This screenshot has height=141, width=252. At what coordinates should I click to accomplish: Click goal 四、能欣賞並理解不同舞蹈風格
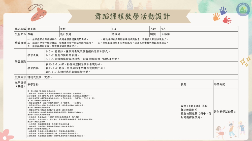[133, 43]
